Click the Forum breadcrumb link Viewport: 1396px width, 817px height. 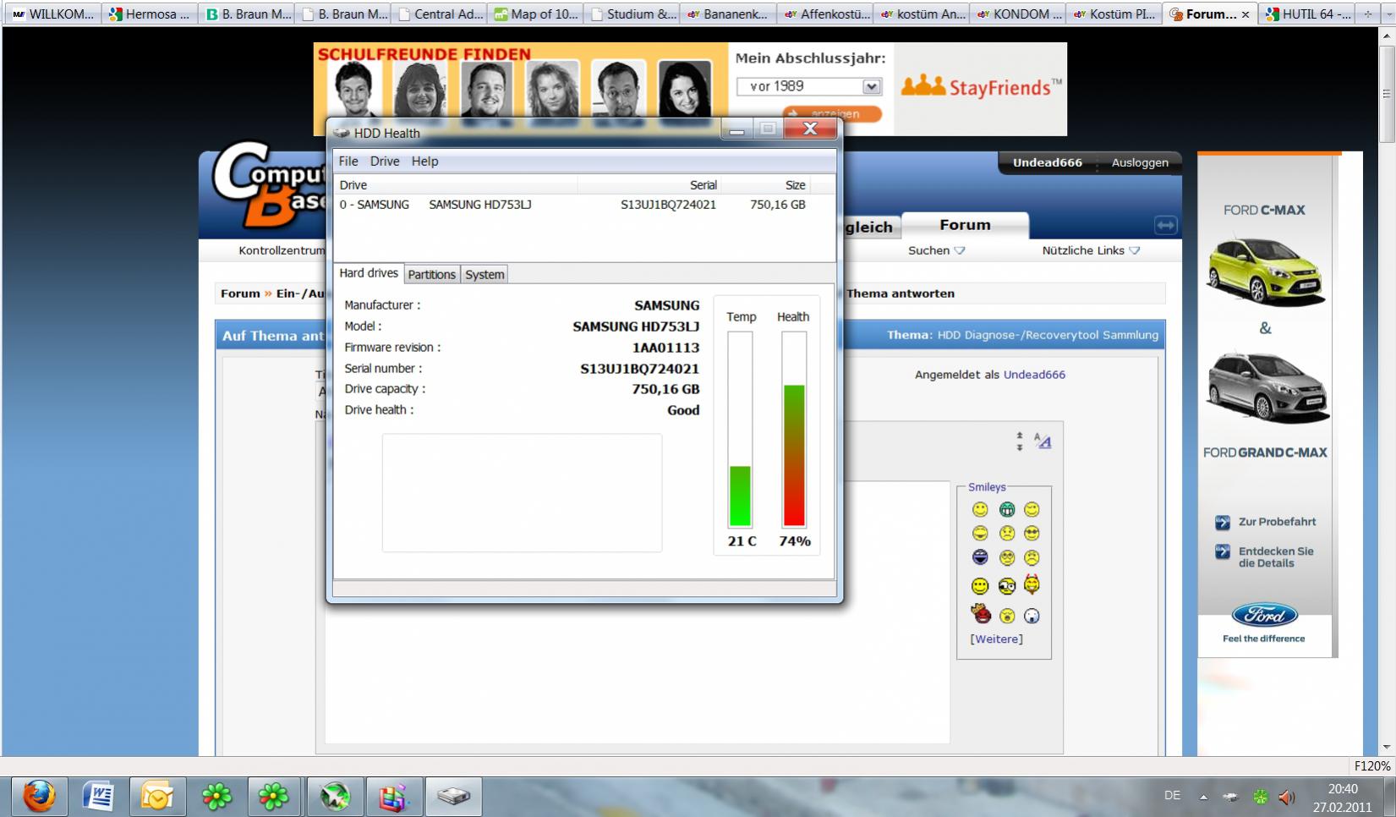(x=240, y=293)
